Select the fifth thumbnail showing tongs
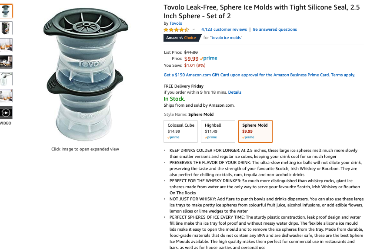 [6, 79]
